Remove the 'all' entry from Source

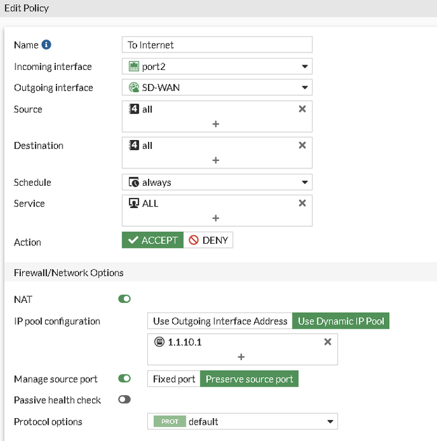point(302,109)
